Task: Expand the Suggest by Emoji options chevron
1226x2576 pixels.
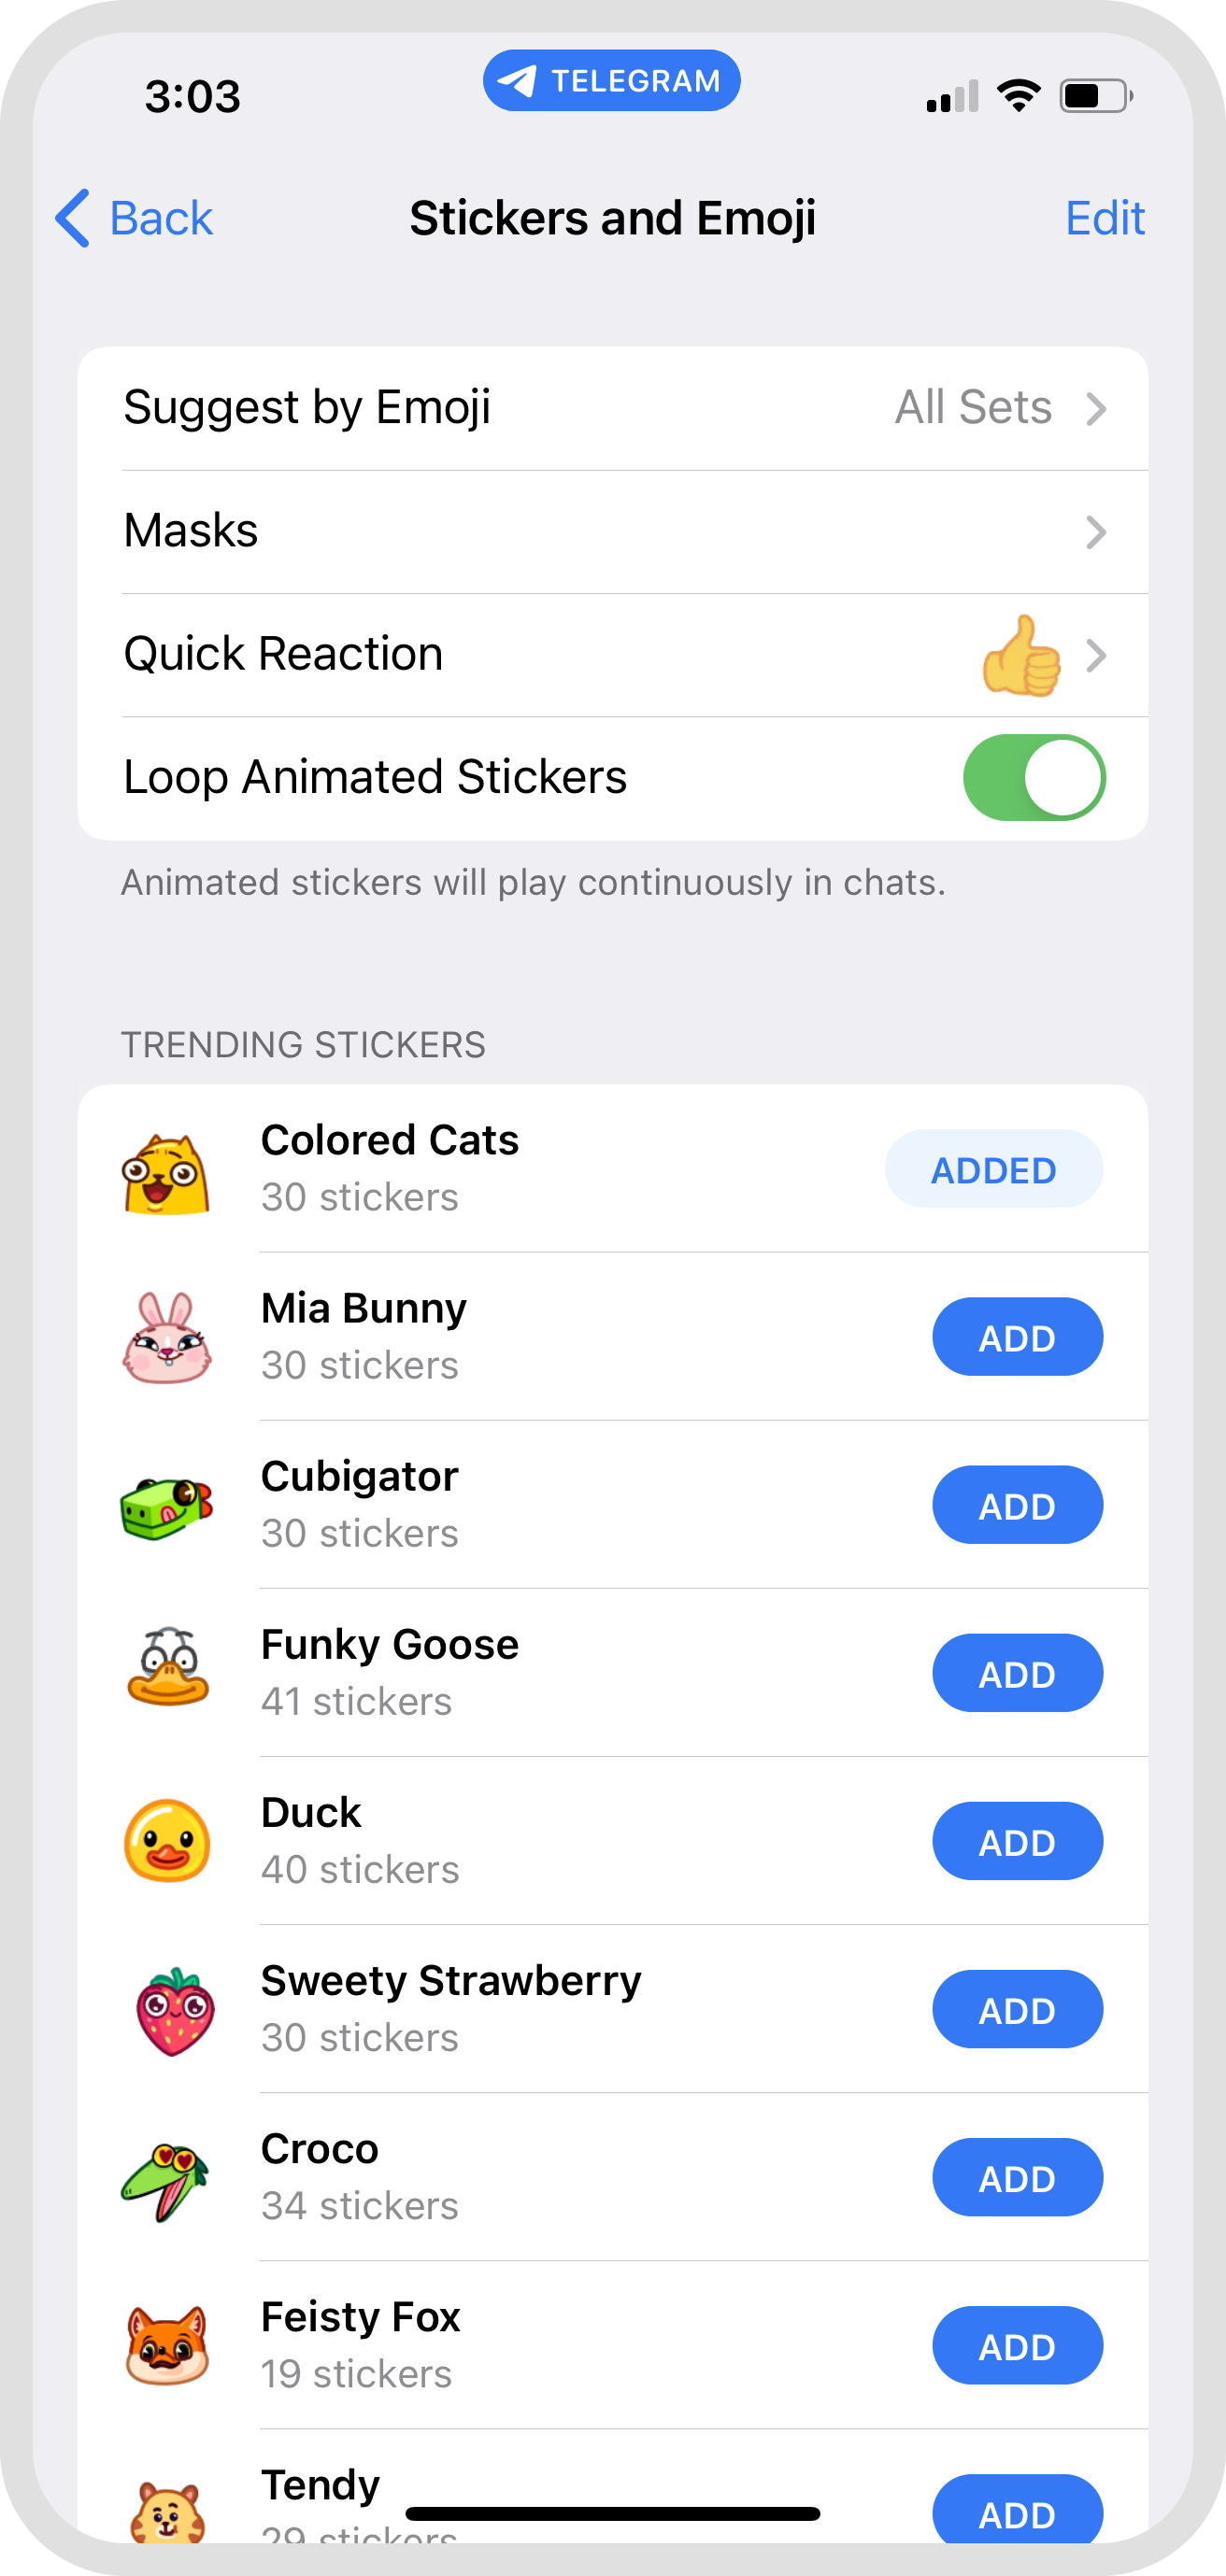Action: pos(1097,409)
